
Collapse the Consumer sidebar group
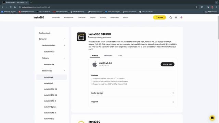[x=64, y=39]
